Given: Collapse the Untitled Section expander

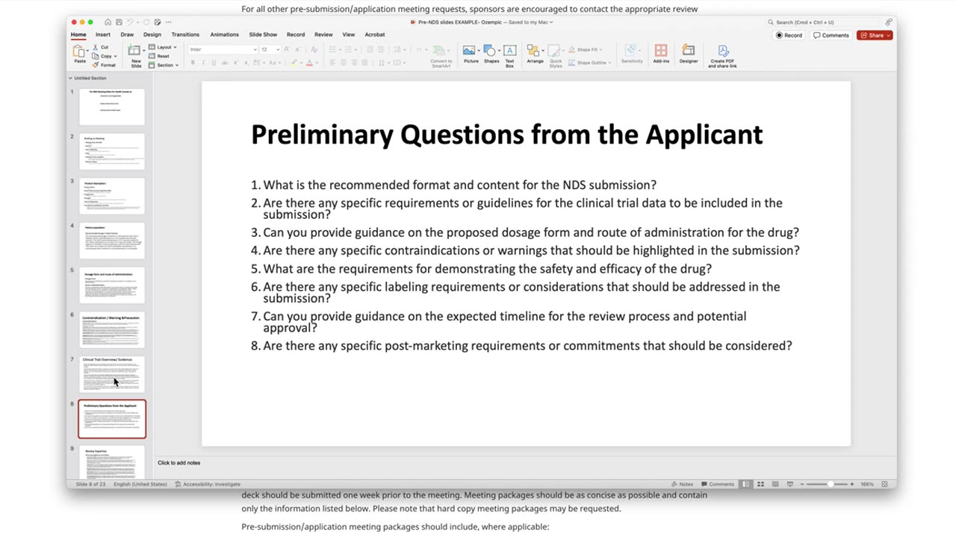Looking at the screenshot, I should pyautogui.click(x=71, y=78).
